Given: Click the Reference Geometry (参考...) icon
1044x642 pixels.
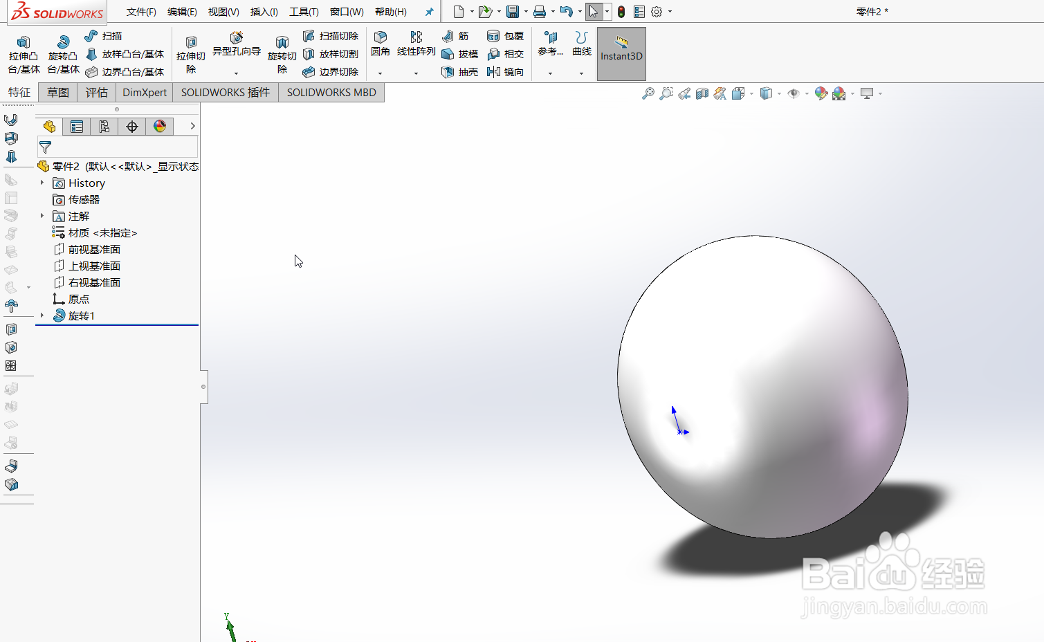Looking at the screenshot, I should pos(551,44).
